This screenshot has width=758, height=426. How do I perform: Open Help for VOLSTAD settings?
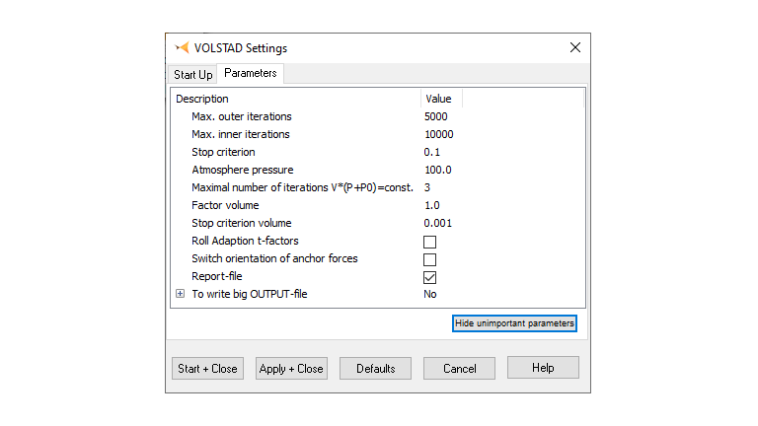click(x=543, y=368)
